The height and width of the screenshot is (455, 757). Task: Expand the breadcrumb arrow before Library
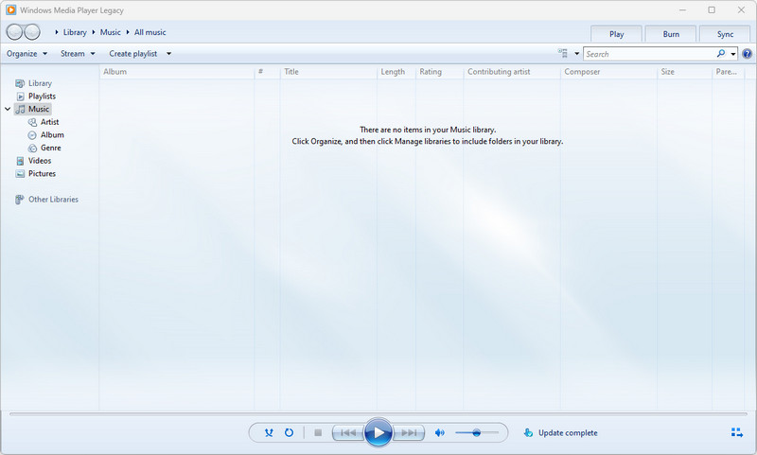pos(57,32)
